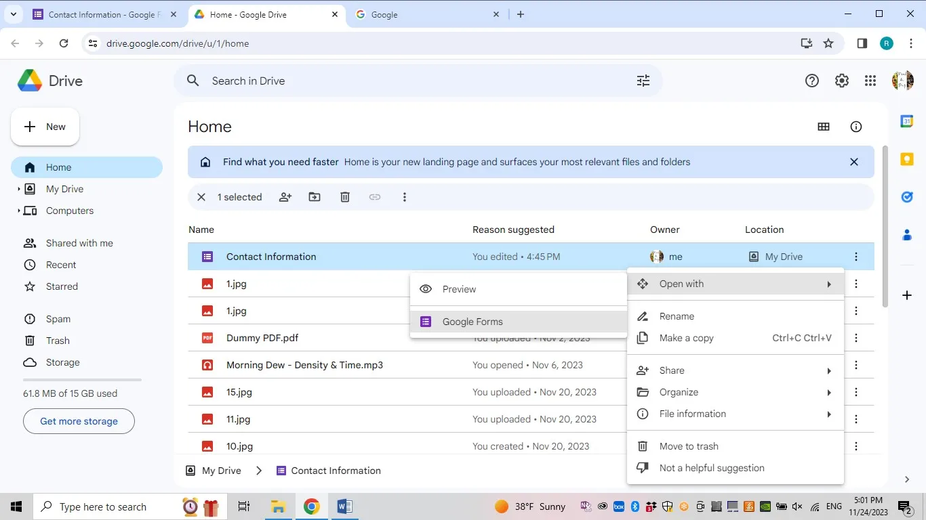Open Google Calendar from the side panel
926x520 pixels.
906,121
